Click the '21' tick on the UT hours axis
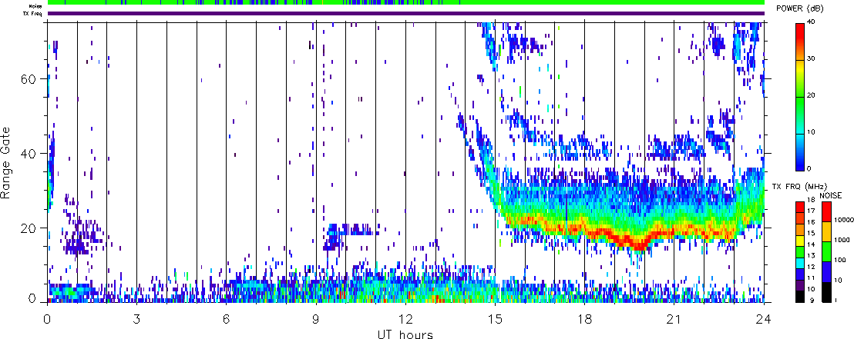This screenshot has height=339, width=854. point(674,318)
